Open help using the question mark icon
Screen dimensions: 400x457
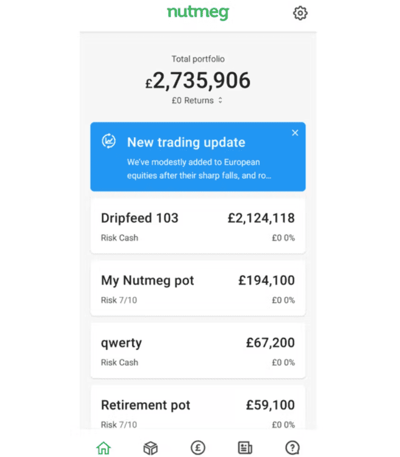(x=292, y=447)
